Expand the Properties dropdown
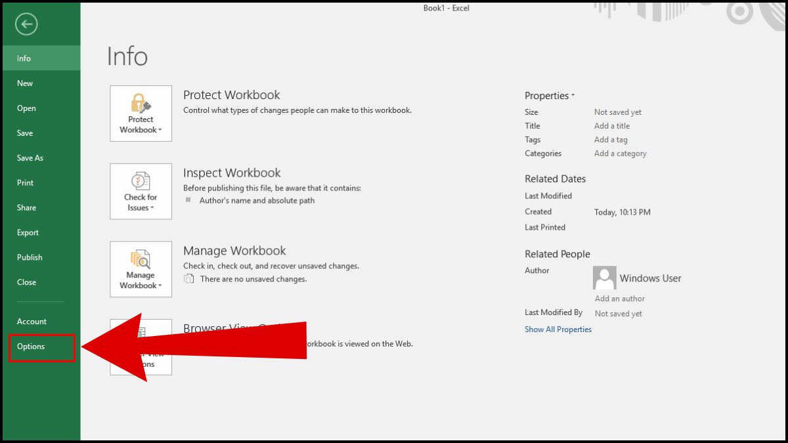 coord(550,96)
